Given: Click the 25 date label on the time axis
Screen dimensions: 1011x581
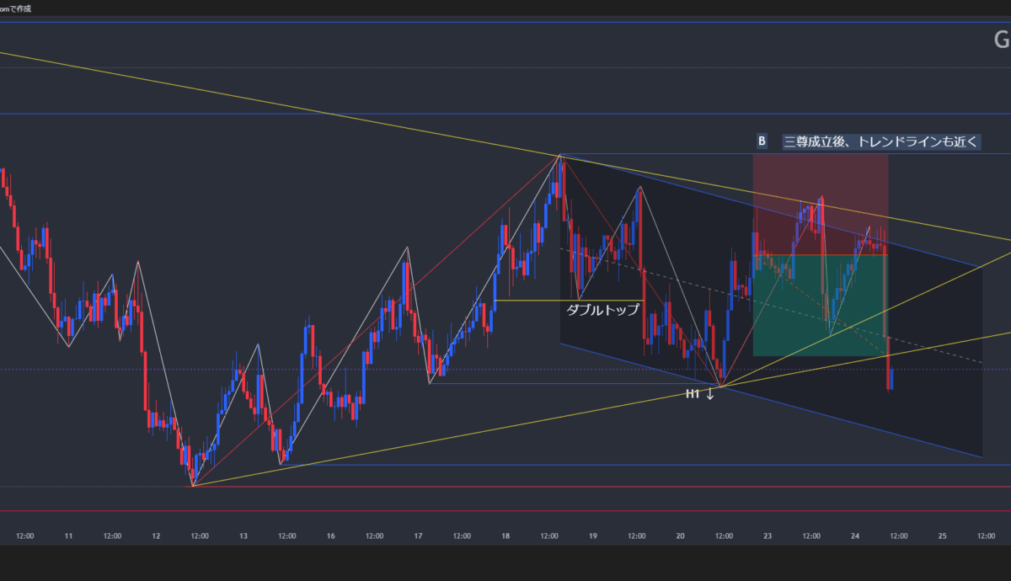Looking at the screenshot, I should click(943, 536).
